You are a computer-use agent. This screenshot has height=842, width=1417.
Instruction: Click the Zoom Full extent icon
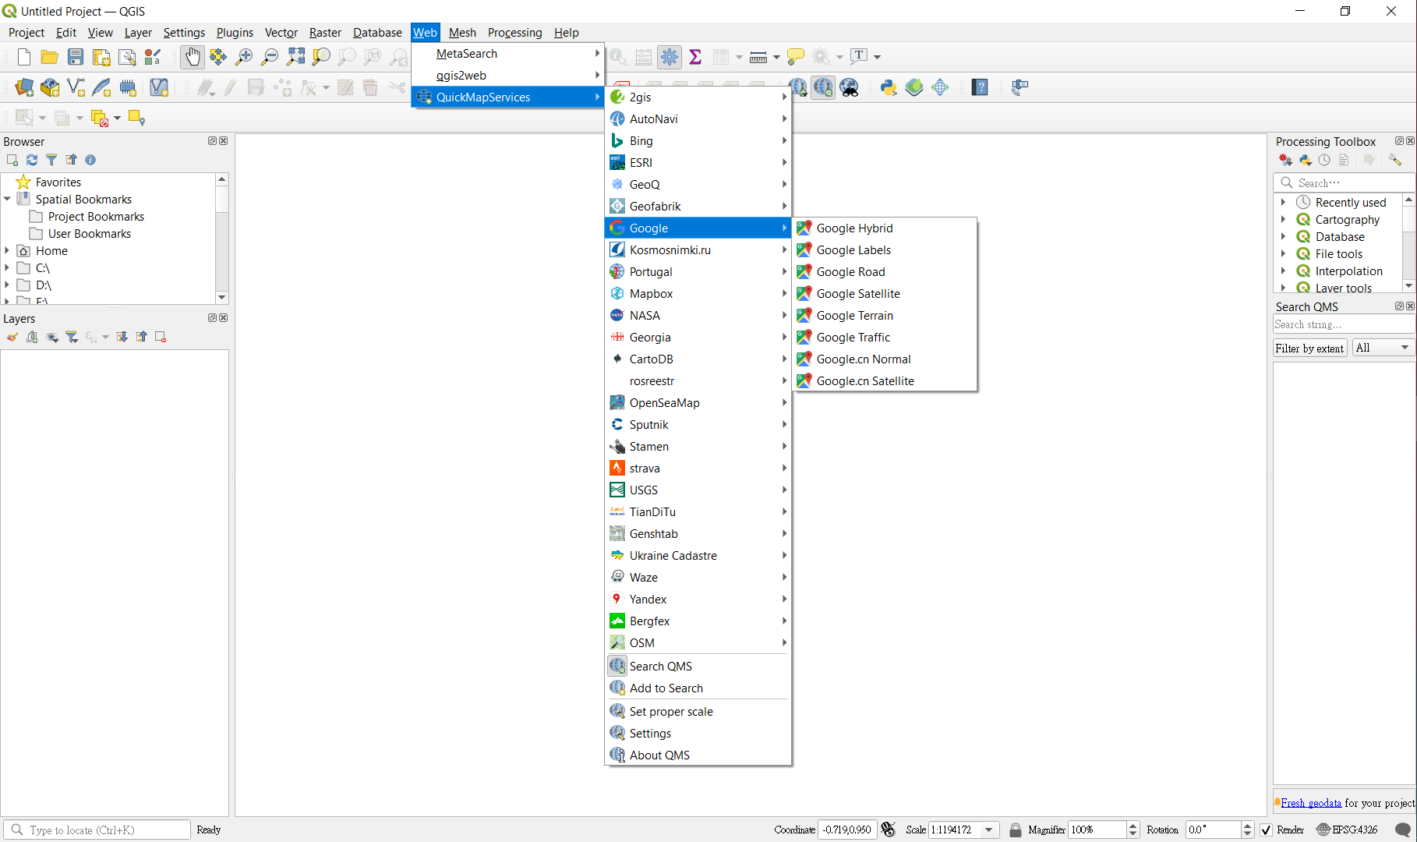[x=295, y=57]
